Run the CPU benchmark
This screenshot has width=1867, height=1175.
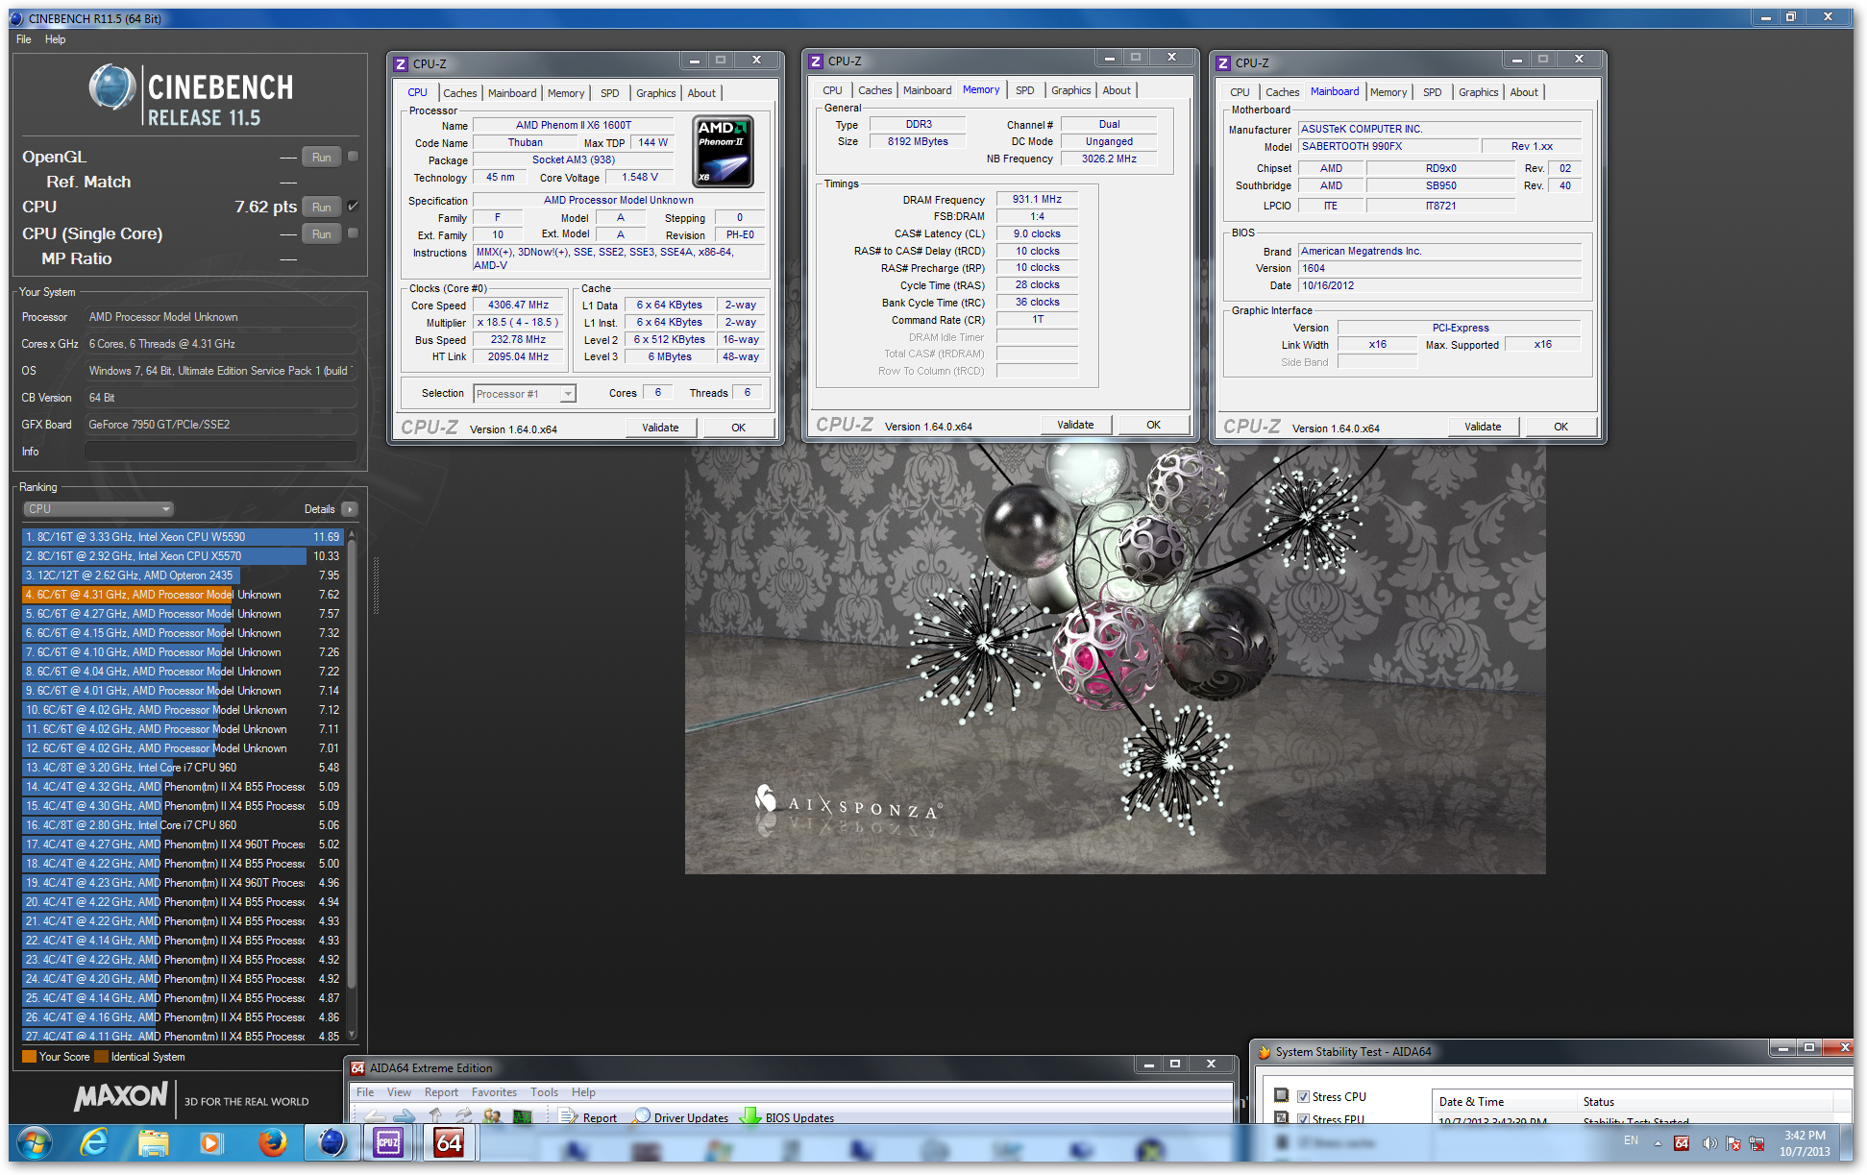click(321, 207)
